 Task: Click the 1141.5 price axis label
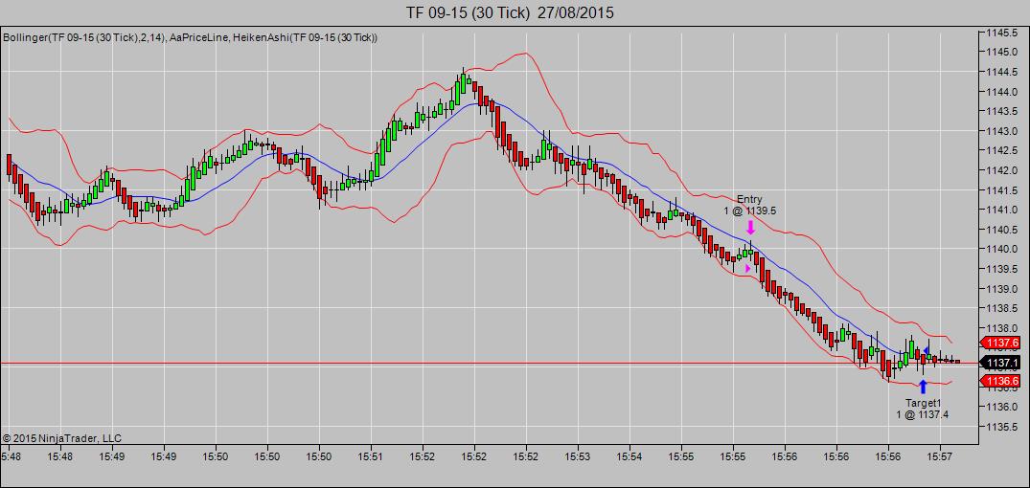tap(1002, 189)
